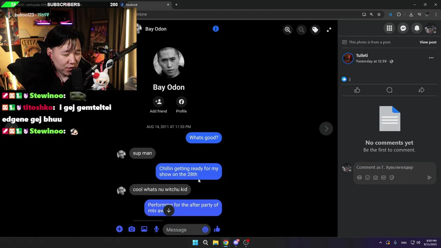Open Tulleti page name link
Viewport: 441px width, 248px height.
[362, 55]
